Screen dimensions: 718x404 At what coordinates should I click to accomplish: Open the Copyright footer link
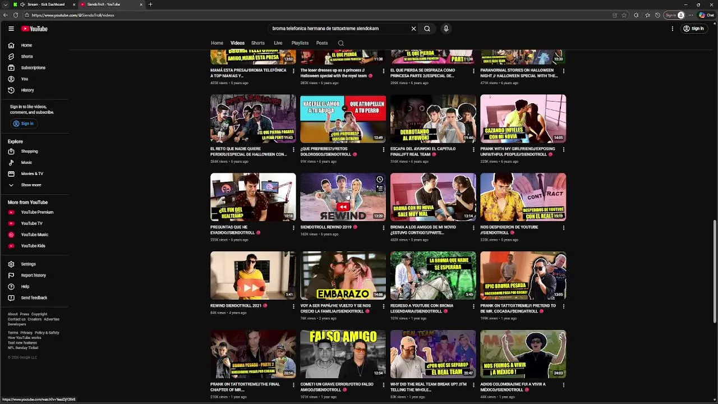39,314
